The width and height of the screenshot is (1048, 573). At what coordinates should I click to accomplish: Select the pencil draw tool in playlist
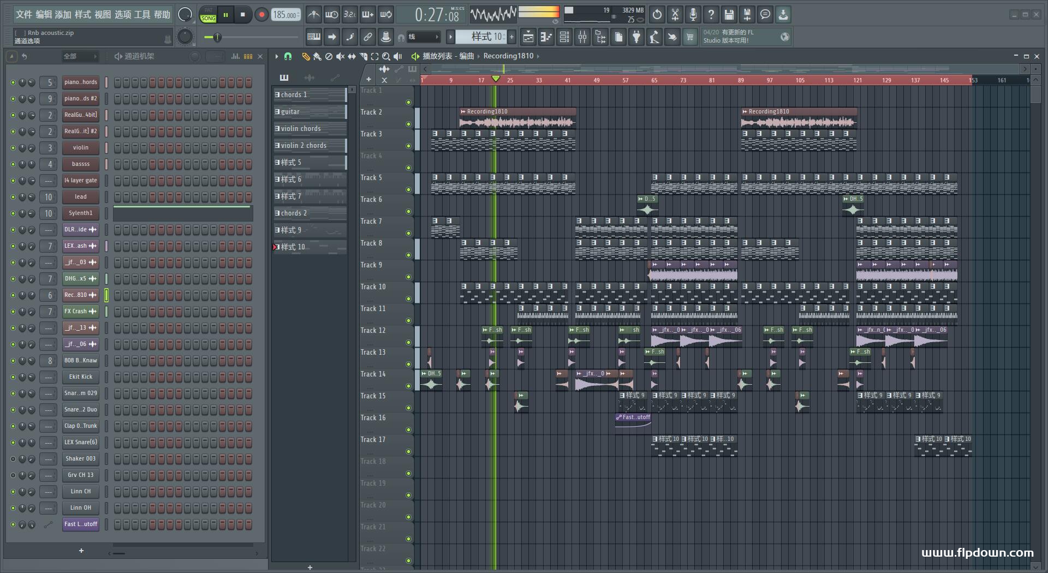[x=306, y=56]
